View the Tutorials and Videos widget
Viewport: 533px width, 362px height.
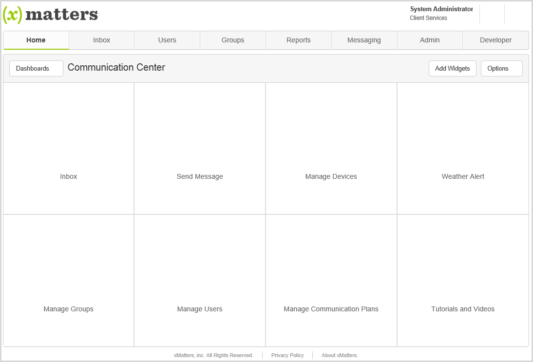(463, 281)
